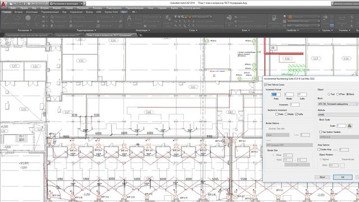Select the Block object radio button

(347, 94)
